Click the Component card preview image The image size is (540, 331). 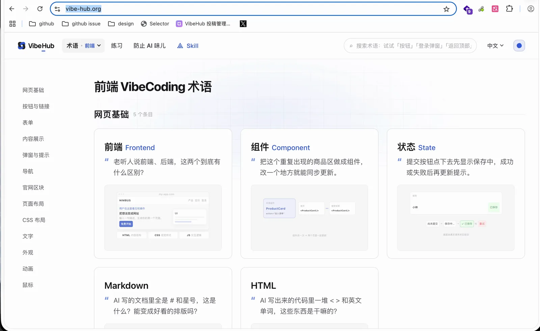click(x=309, y=218)
